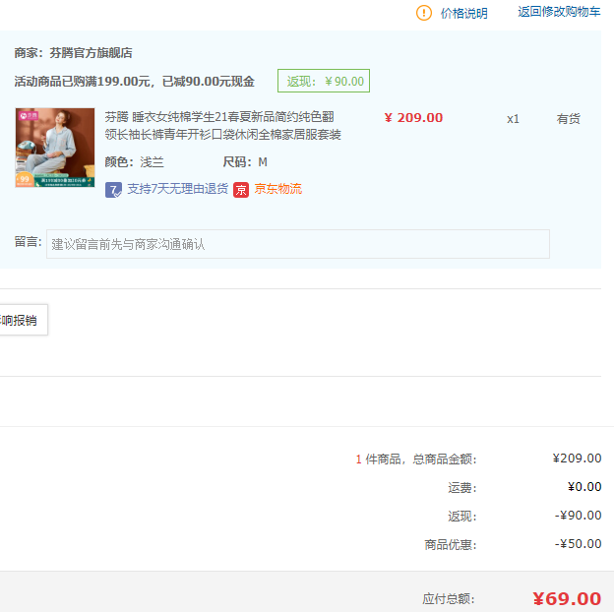Click the partially visible 报销 button

[23, 320]
